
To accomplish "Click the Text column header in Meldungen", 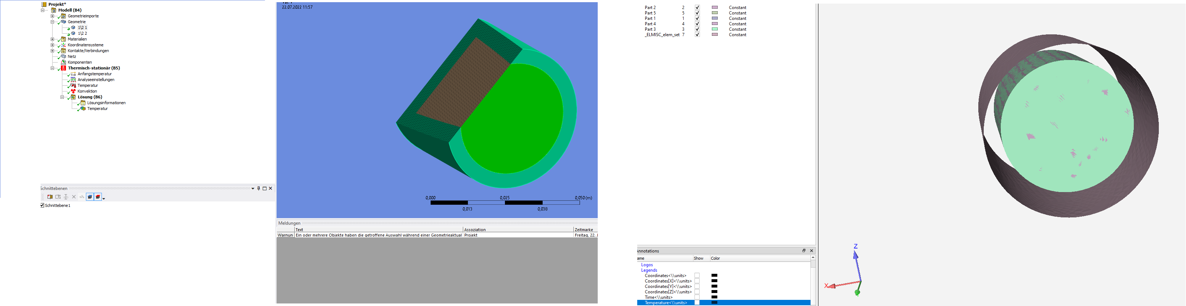I will (x=378, y=229).
